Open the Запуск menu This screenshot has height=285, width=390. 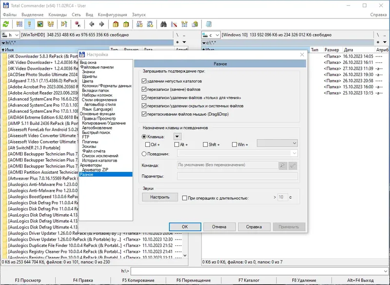139,15
